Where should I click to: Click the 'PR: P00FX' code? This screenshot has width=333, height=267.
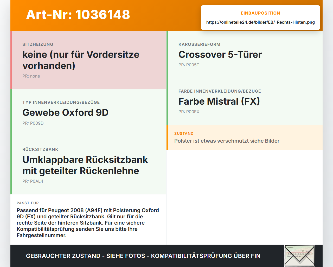(189, 112)
